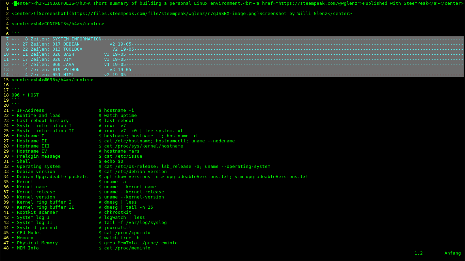Viewport: 465px width, 261px height.
Task: Click 'Kernel ring buffer II' entry
Action: click(46, 207)
